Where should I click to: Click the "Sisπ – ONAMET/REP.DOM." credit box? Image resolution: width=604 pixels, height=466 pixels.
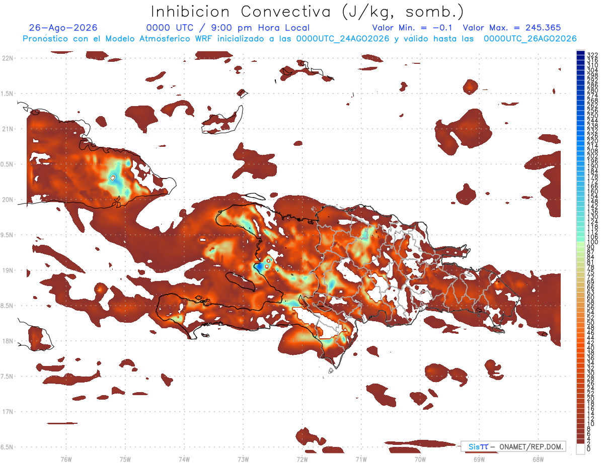pyautogui.click(x=513, y=446)
